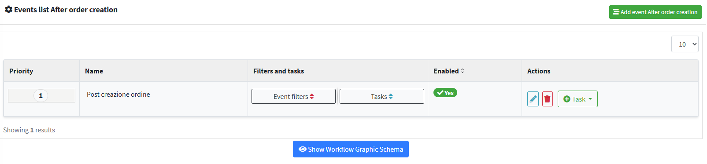
Task: Click the Name column header
Action: click(x=94, y=71)
